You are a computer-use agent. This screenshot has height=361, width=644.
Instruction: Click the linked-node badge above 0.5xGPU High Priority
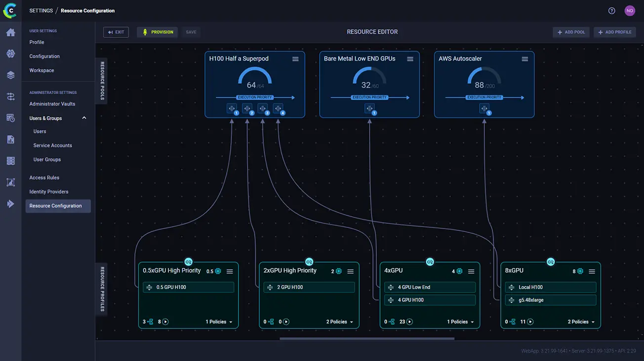189,261
